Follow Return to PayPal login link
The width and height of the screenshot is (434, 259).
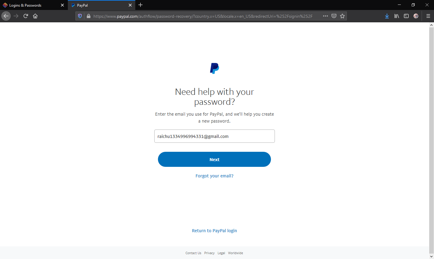click(214, 231)
